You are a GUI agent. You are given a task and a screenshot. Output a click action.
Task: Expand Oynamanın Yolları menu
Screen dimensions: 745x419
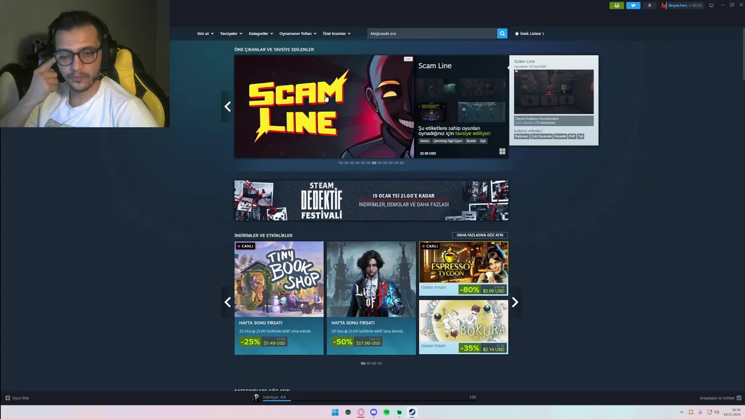[298, 33]
